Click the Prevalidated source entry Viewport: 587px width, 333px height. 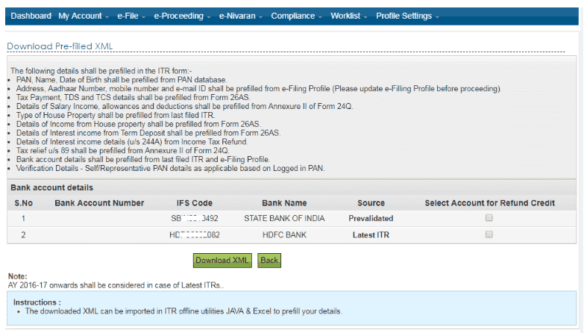[371, 219]
